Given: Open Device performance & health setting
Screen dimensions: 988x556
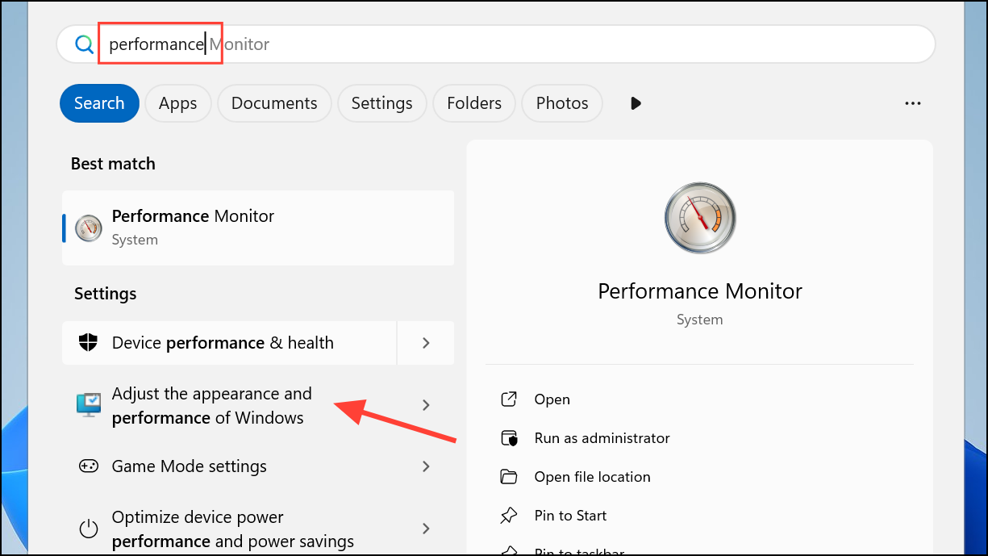Looking at the screenshot, I should tap(230, 343).
